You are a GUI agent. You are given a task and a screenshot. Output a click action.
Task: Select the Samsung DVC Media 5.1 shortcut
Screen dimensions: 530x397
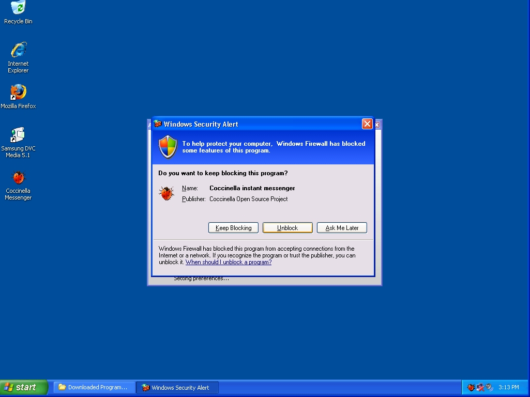pyautogui.click(x=18, y=142)
